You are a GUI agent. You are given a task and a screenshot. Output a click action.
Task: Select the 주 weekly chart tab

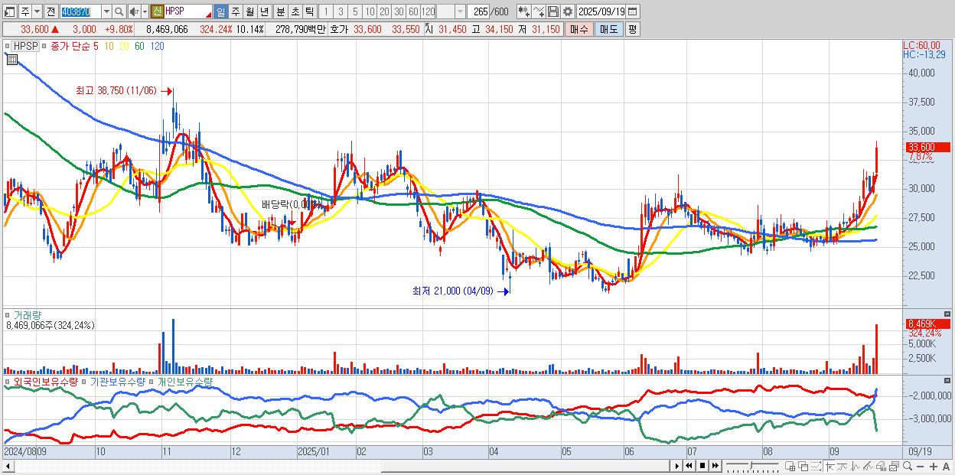coord(236,11)
